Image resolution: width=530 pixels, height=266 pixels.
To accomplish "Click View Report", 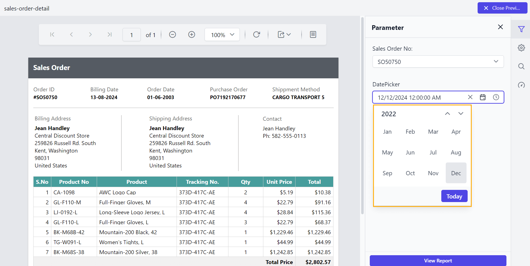I will (x=438, y=260).
